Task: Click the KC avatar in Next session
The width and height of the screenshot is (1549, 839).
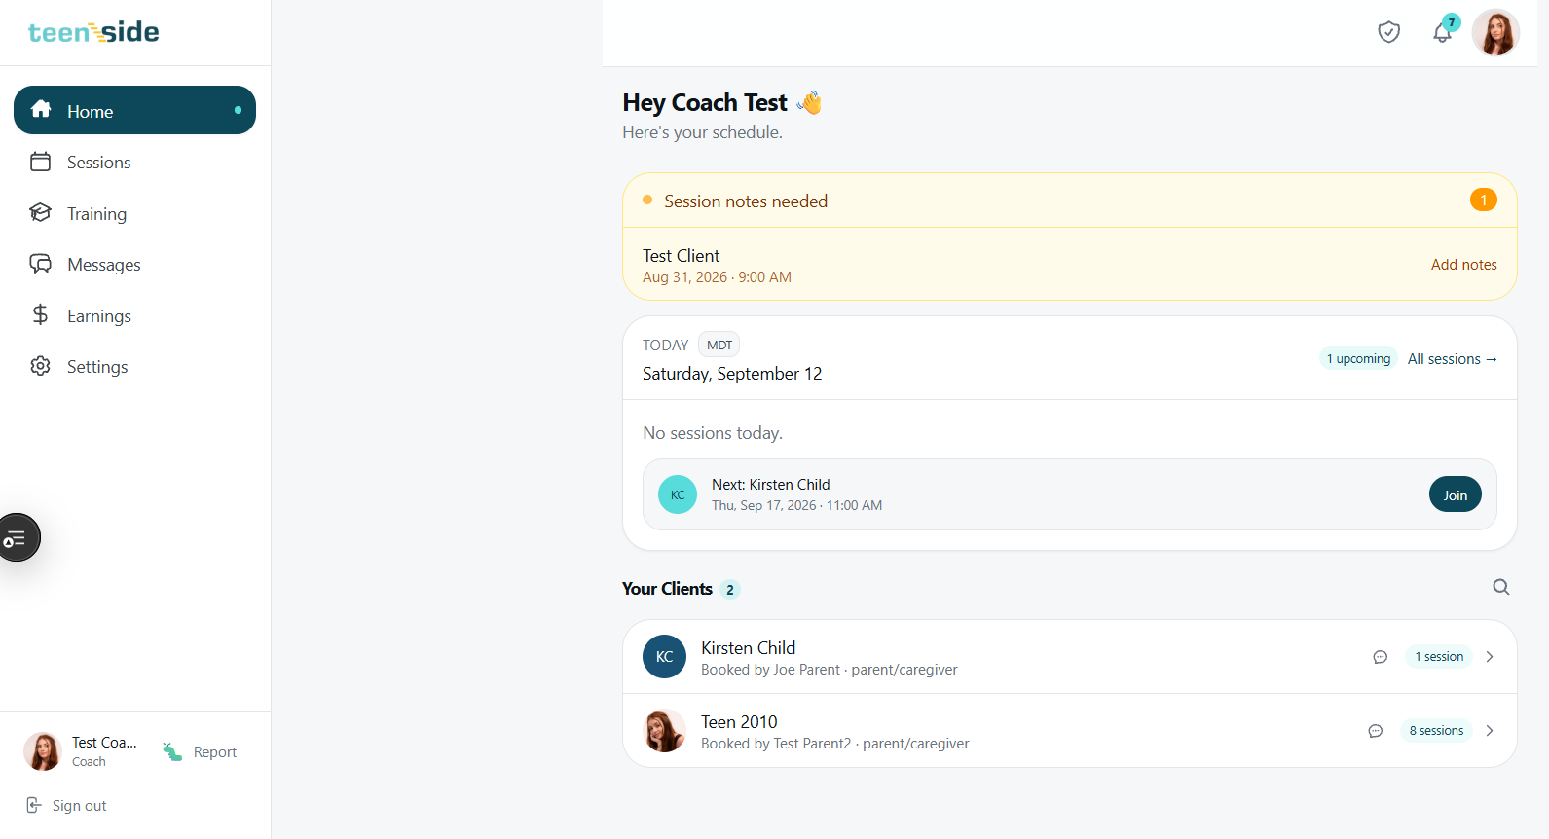Action: [x=678, y=494]
